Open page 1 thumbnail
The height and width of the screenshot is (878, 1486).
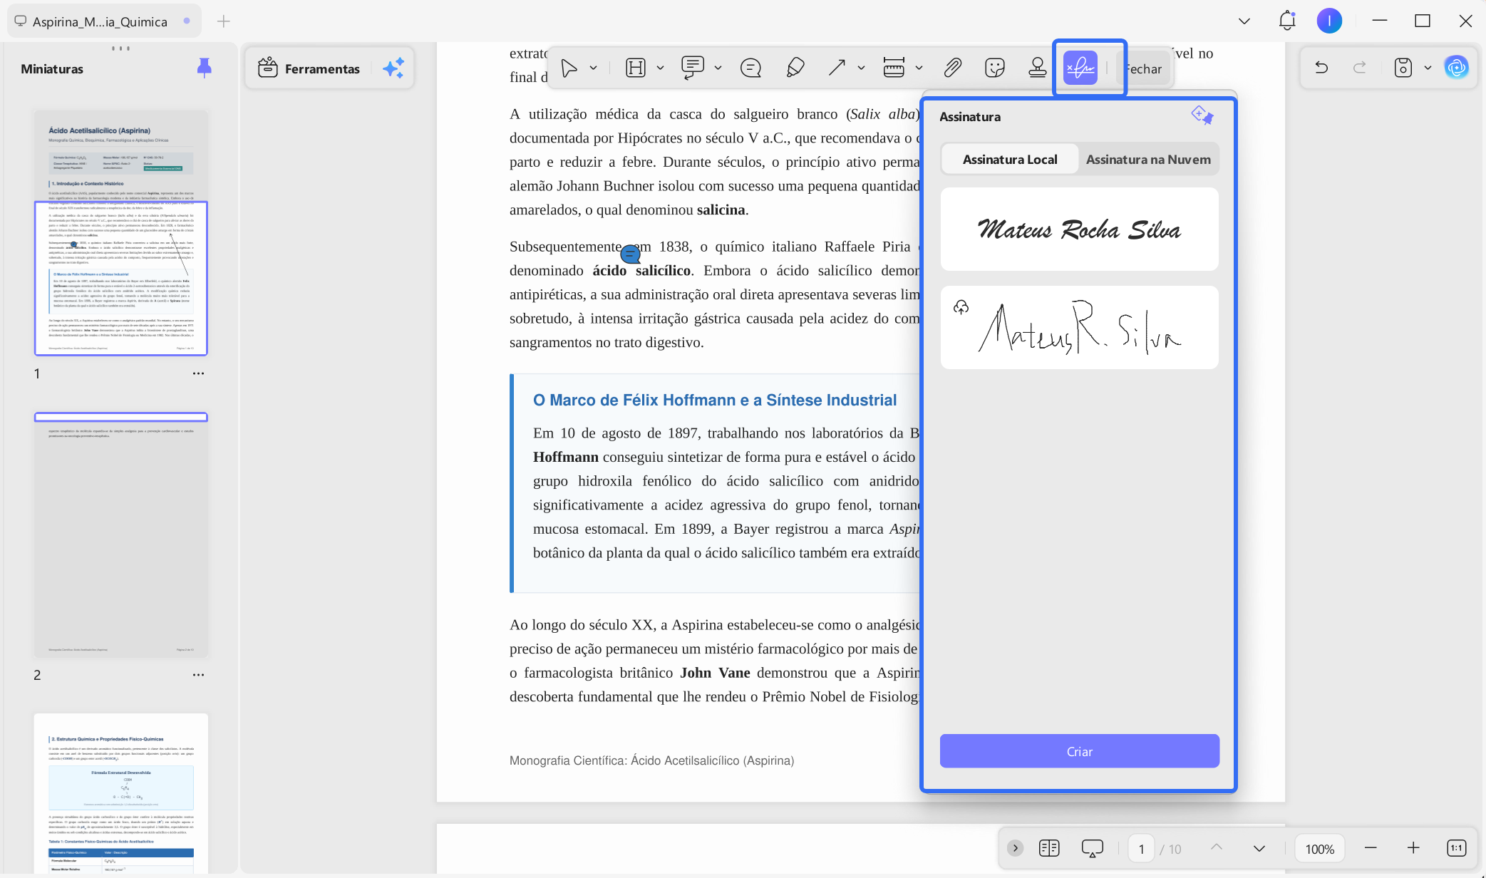tap(121, 233)
